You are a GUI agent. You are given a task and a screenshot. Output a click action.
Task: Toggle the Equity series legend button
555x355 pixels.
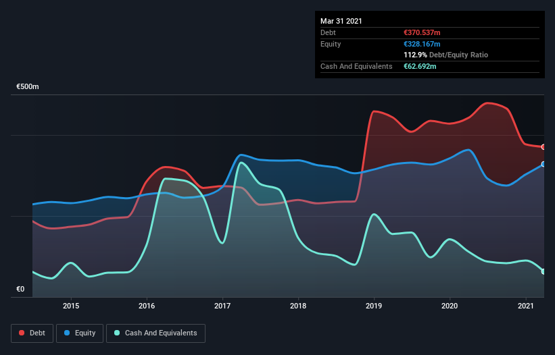[x=80, y=333]
